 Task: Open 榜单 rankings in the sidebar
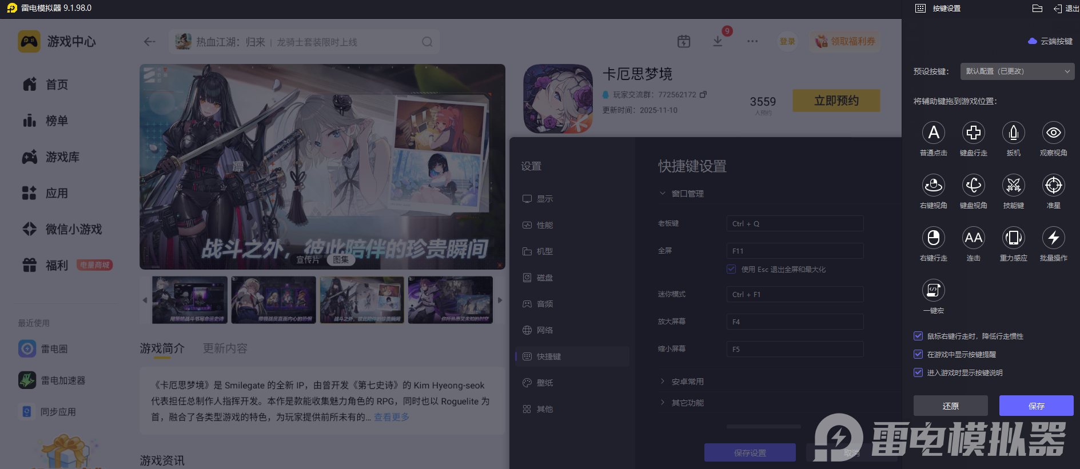45,121
